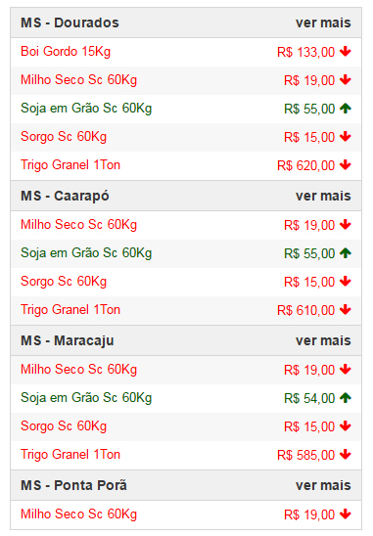Open 'ver mais' for MS - Caarapó
This screenshot has width=373, height=536.
tap(323, 196)
